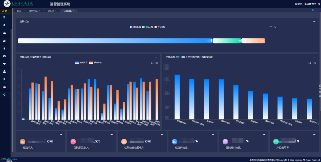Open the more menu of 当前在院人次按科室 panel

click(x=156, y=57)
